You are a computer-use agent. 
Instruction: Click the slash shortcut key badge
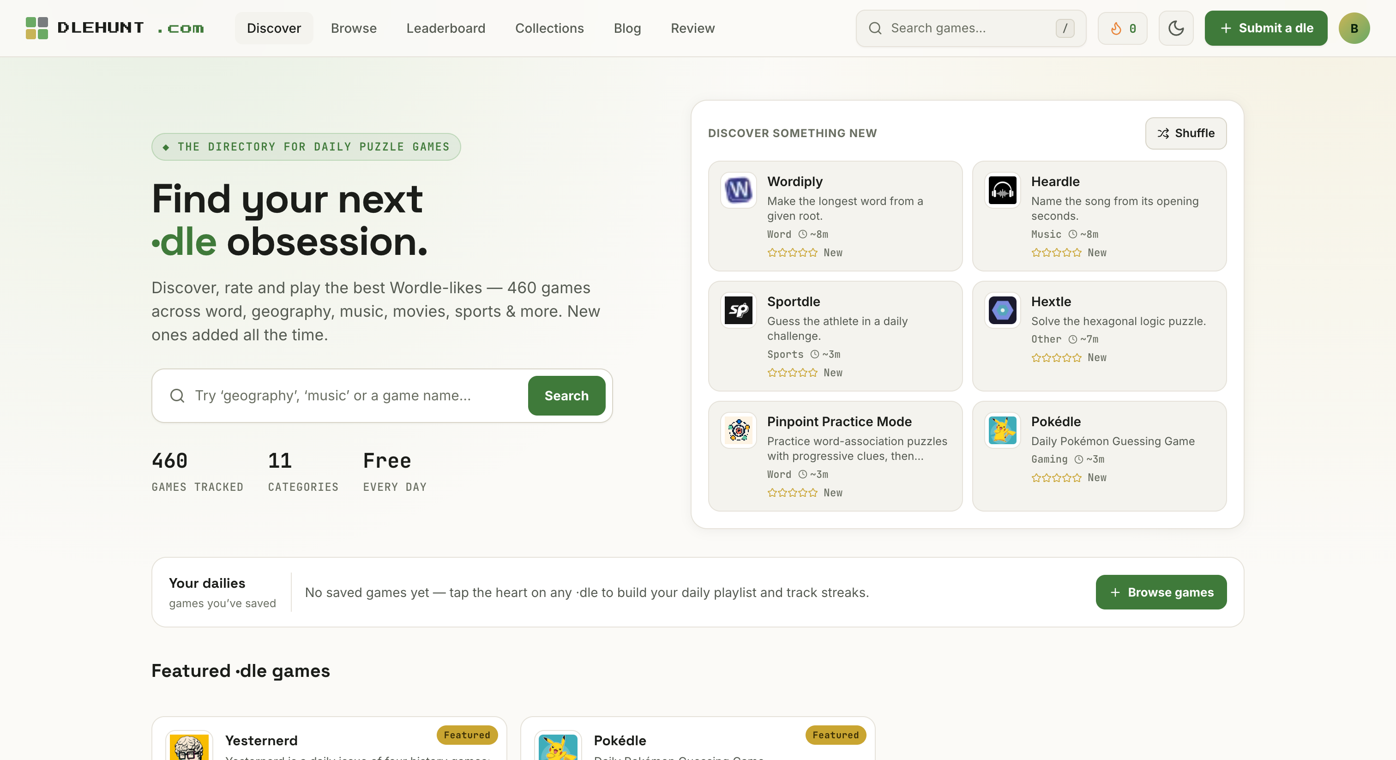[x=1065, y=28]
